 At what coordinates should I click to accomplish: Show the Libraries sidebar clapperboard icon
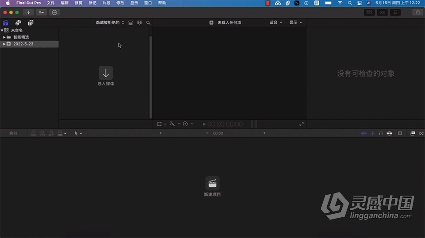click(6, 23)
